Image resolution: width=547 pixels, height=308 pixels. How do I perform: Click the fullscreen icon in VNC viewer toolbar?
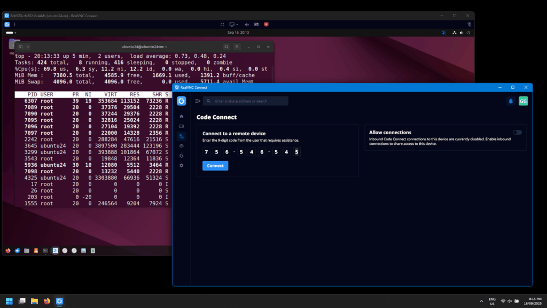(222, 25)
